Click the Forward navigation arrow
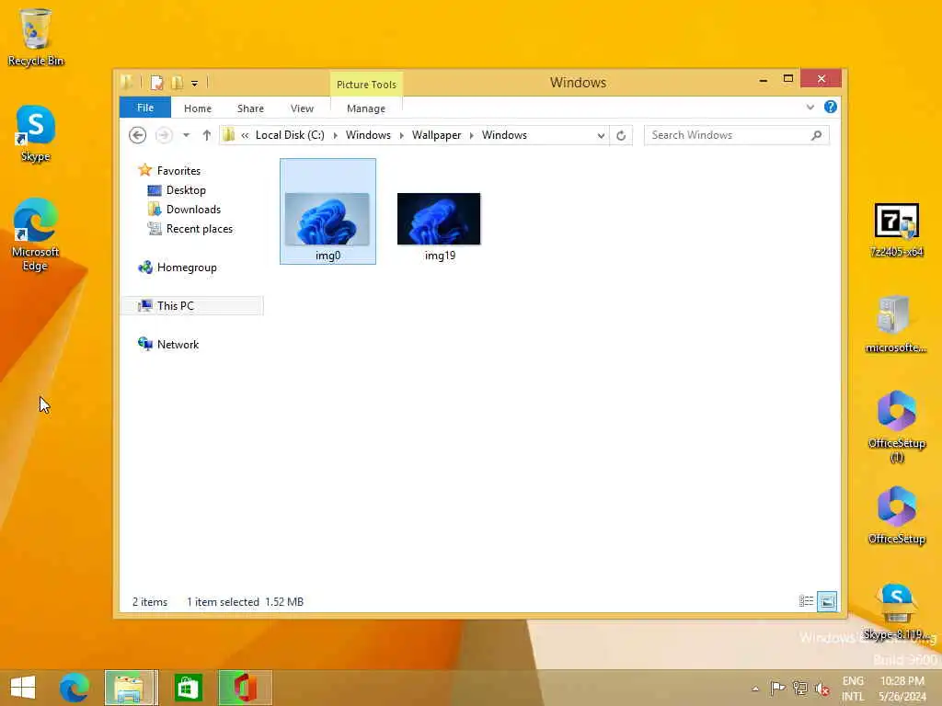The image size is (942, 706). 164,135
